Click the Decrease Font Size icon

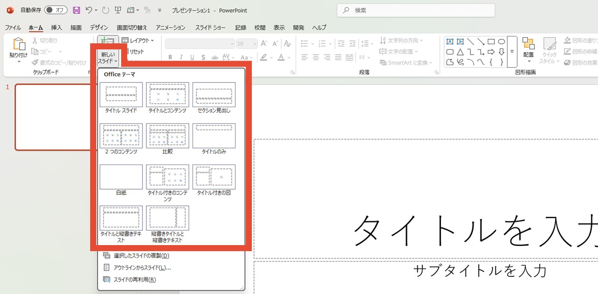click(274, 43)
